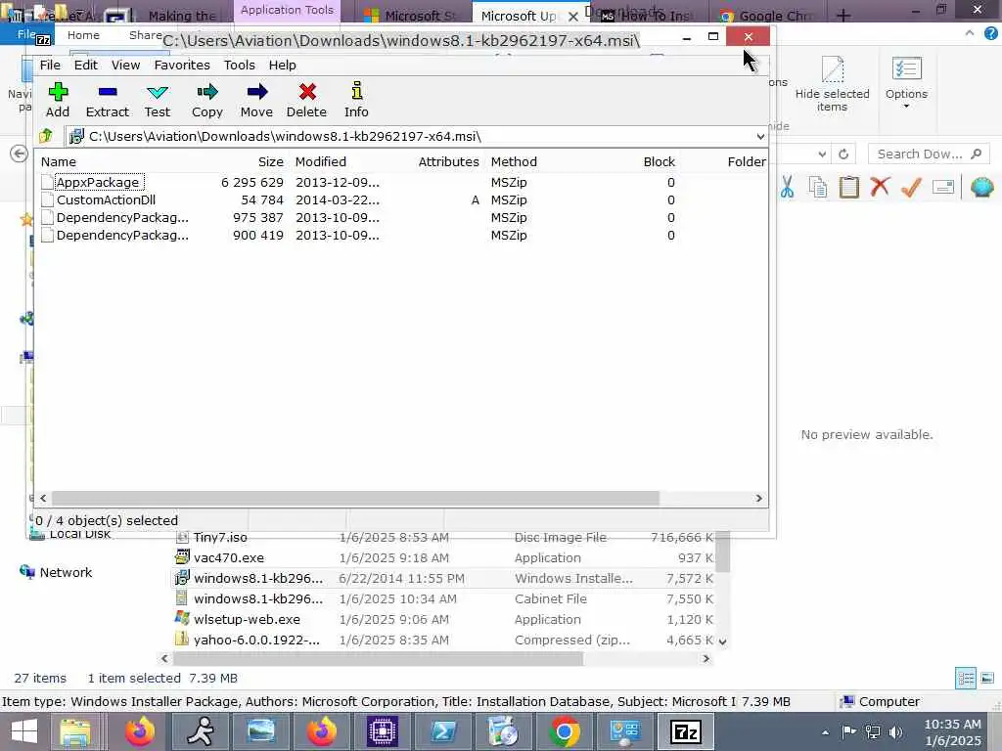Sort by Modified column header
1002x751 pixels.
click(x=321, y=162)
